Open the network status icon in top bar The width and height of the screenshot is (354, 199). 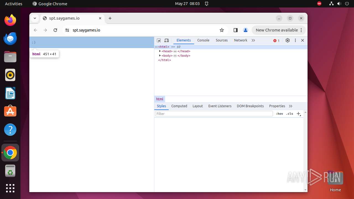click(x=331, y=4)
